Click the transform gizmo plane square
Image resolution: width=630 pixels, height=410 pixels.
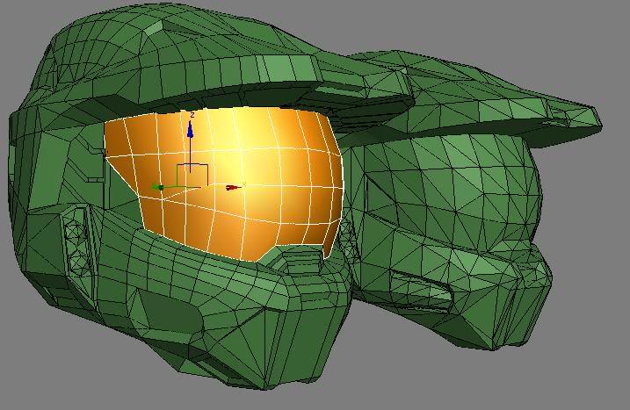(192, 175)
